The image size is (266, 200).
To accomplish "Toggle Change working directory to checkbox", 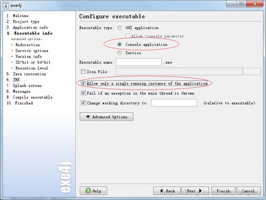I will pyautogui.click(x=83, y=103).
